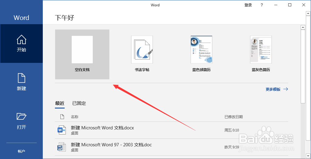311x159 pixels.
Task: Switch to the 最近 tab
Action: (60, 103)
